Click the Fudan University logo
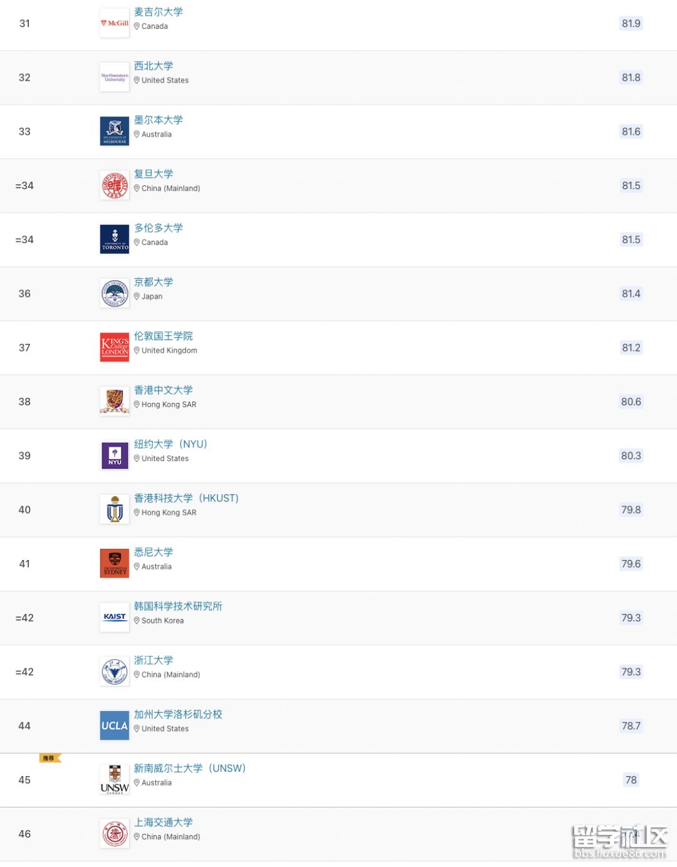This screenshot has width=677, height=867. click(x=115, y=185)
